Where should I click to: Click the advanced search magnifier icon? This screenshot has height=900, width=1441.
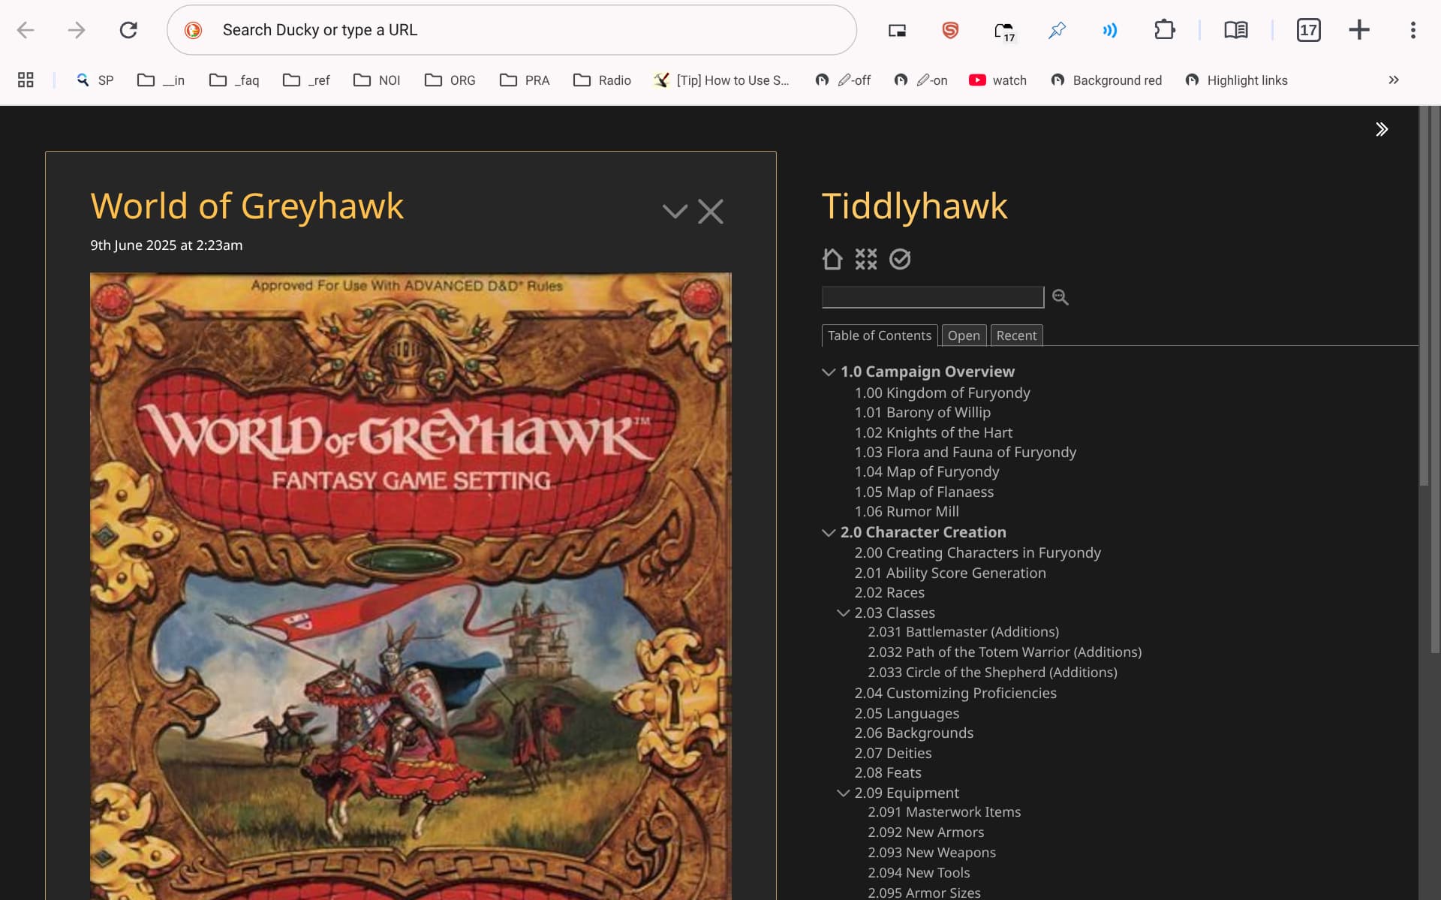coord(1060,297)
